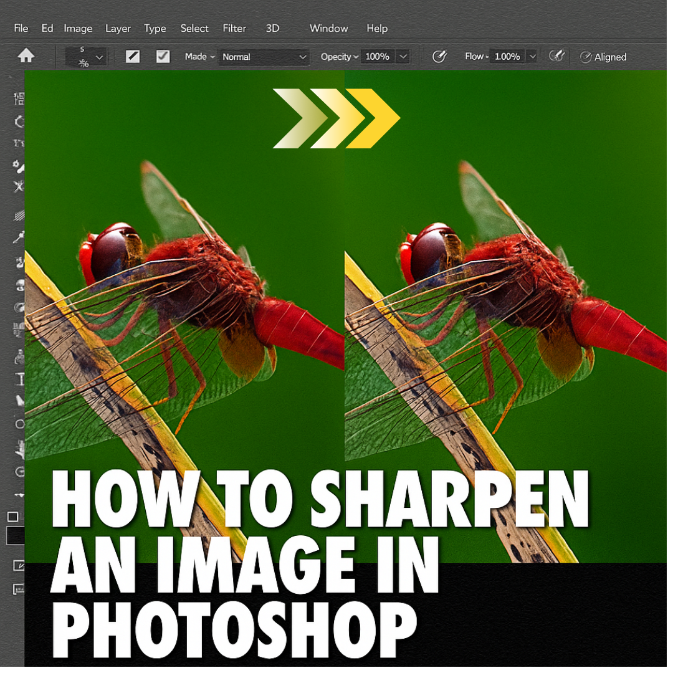This screenshot has height=673, width=673.
Task: Select the diagonal-lines gradient tool icon
Action: tap(19, 215)
